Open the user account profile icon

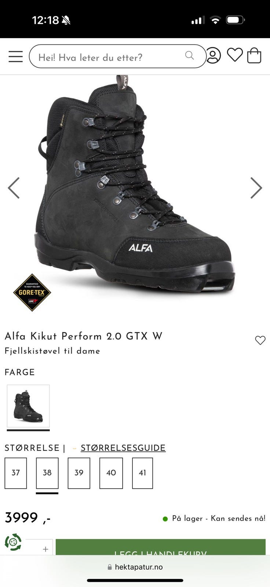[213, 56]
